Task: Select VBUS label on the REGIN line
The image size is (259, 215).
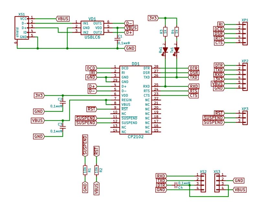Action: coord(38,121)
